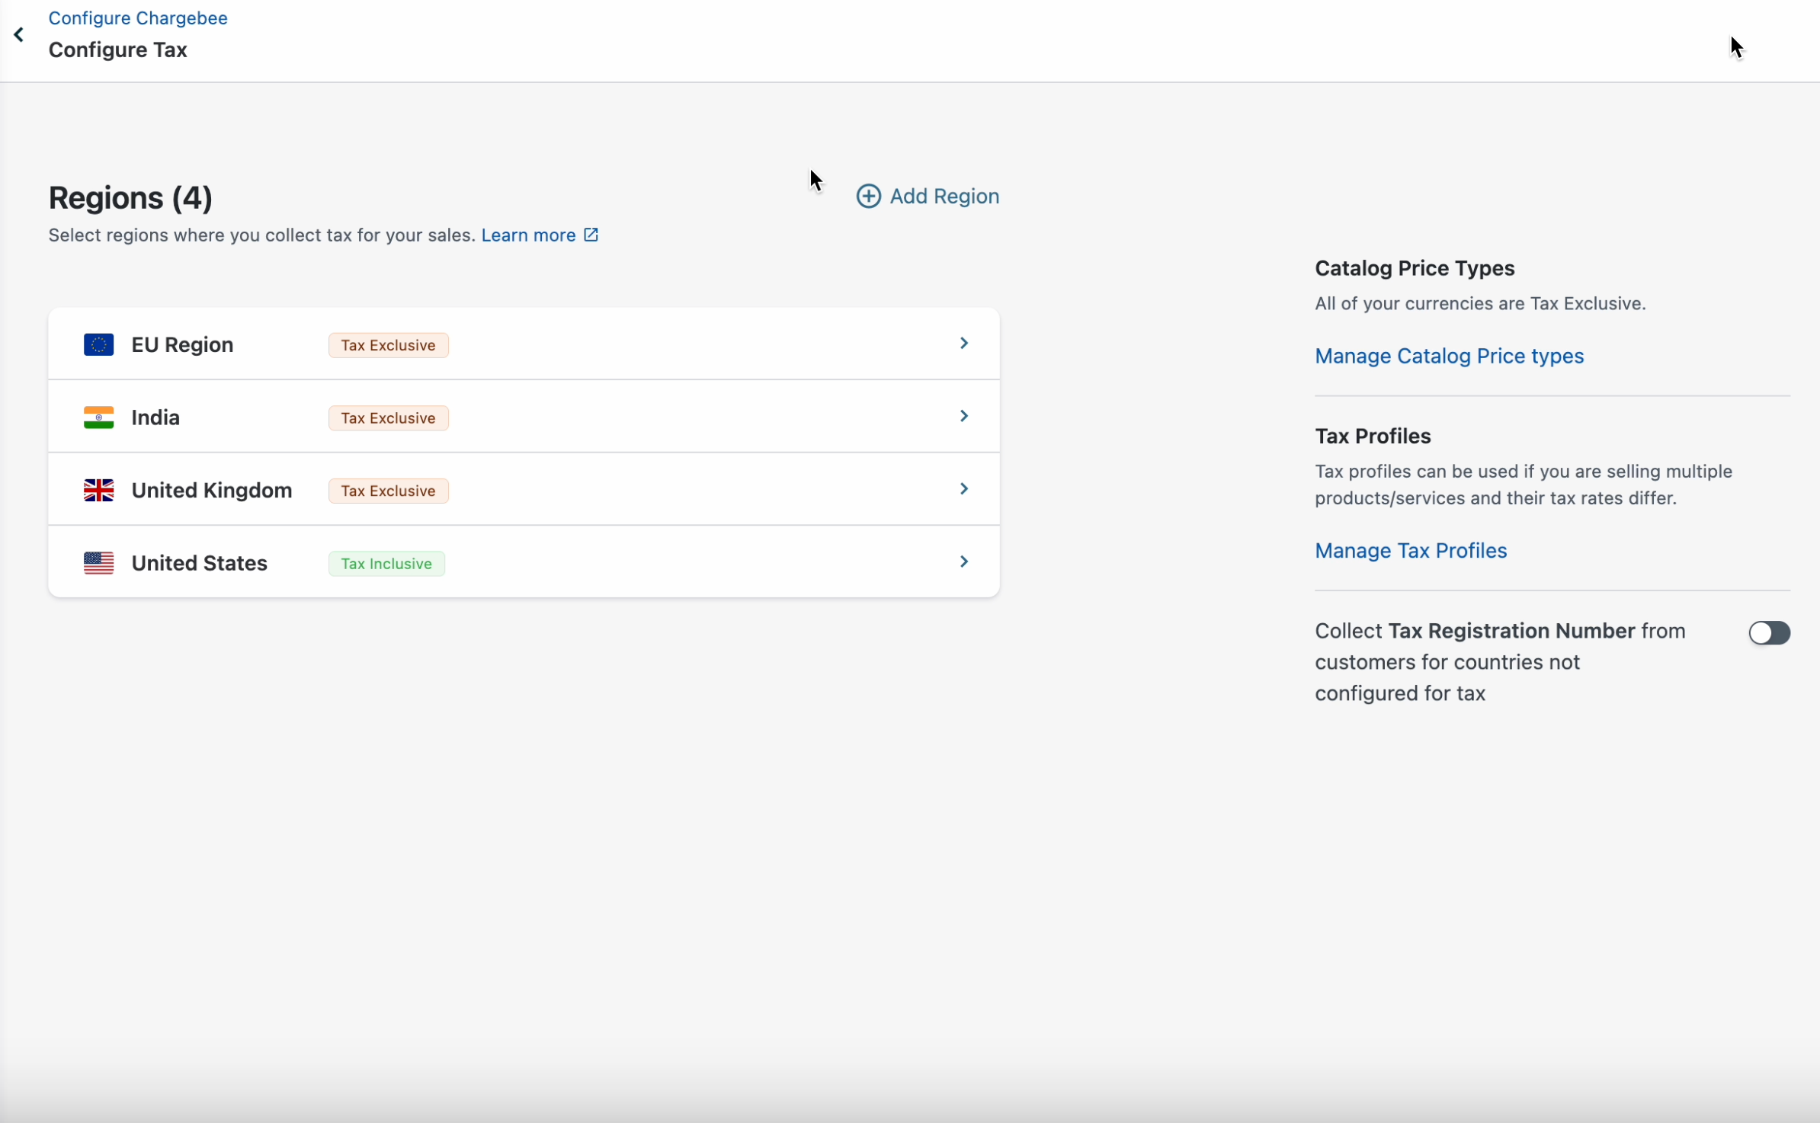This screenshot has width=1820, height=1123.
Task: Expand the EU Region row chevron
Action: pyautogui.click(x=963, y=344)
